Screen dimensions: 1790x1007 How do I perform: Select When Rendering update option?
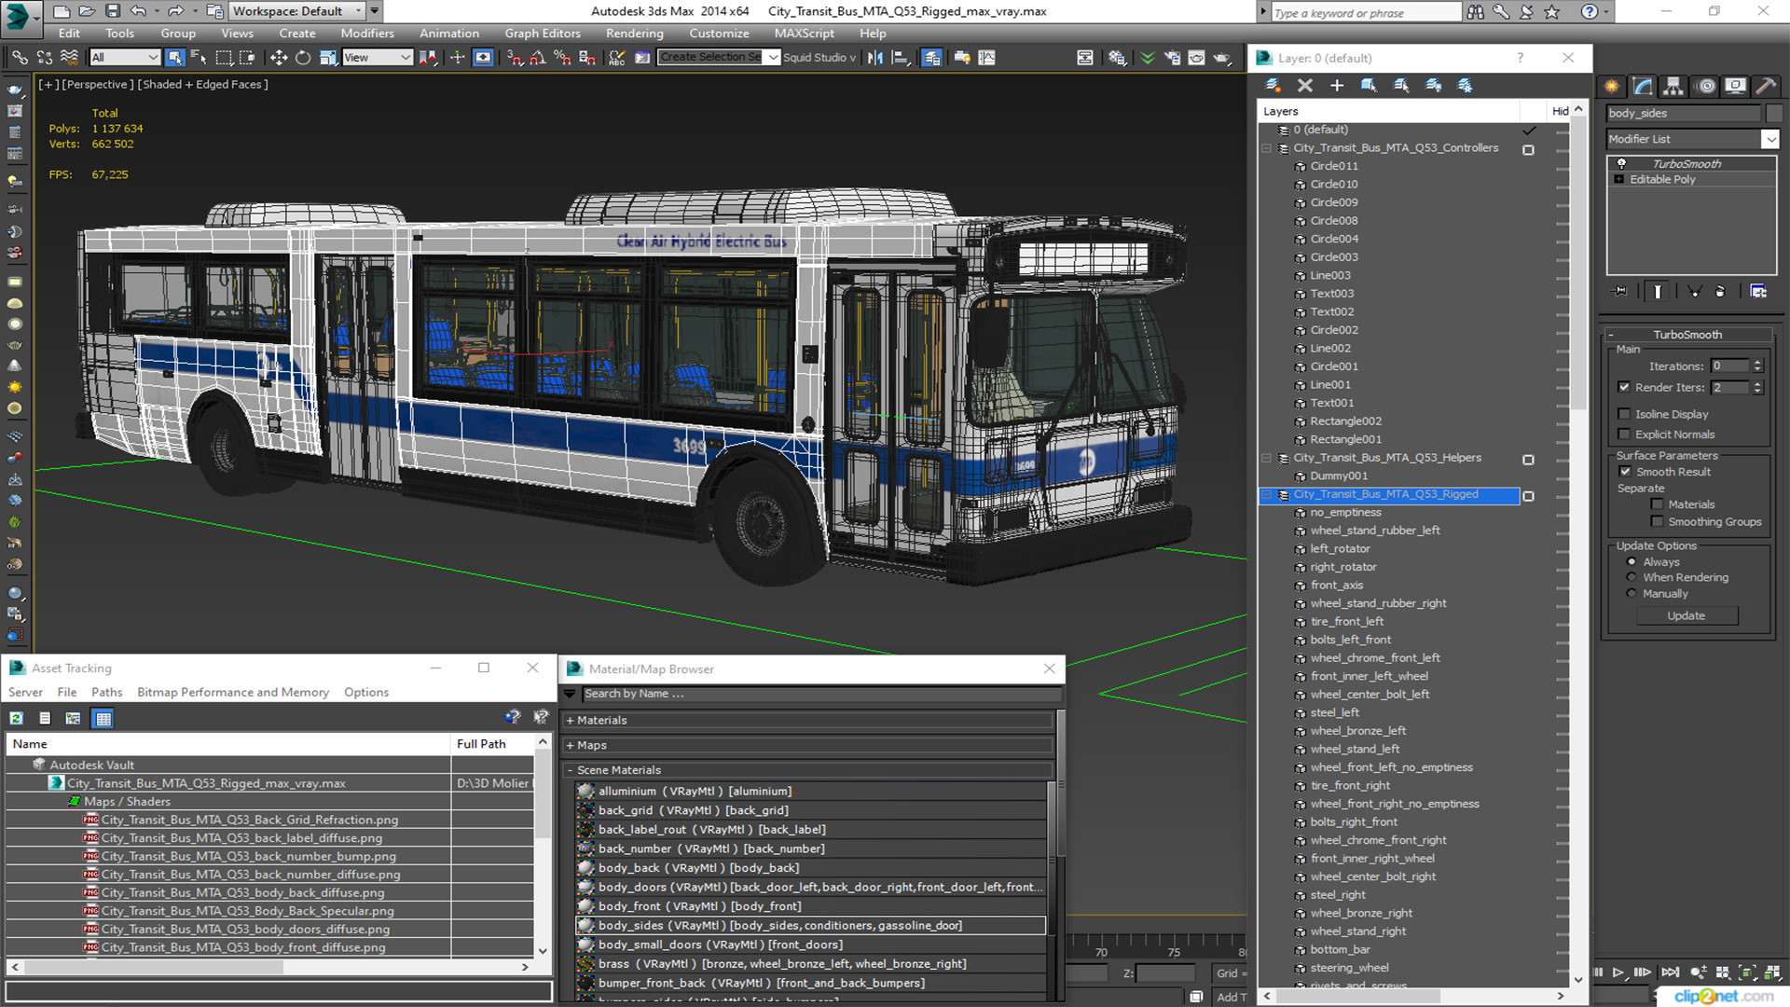[1631, 577]
